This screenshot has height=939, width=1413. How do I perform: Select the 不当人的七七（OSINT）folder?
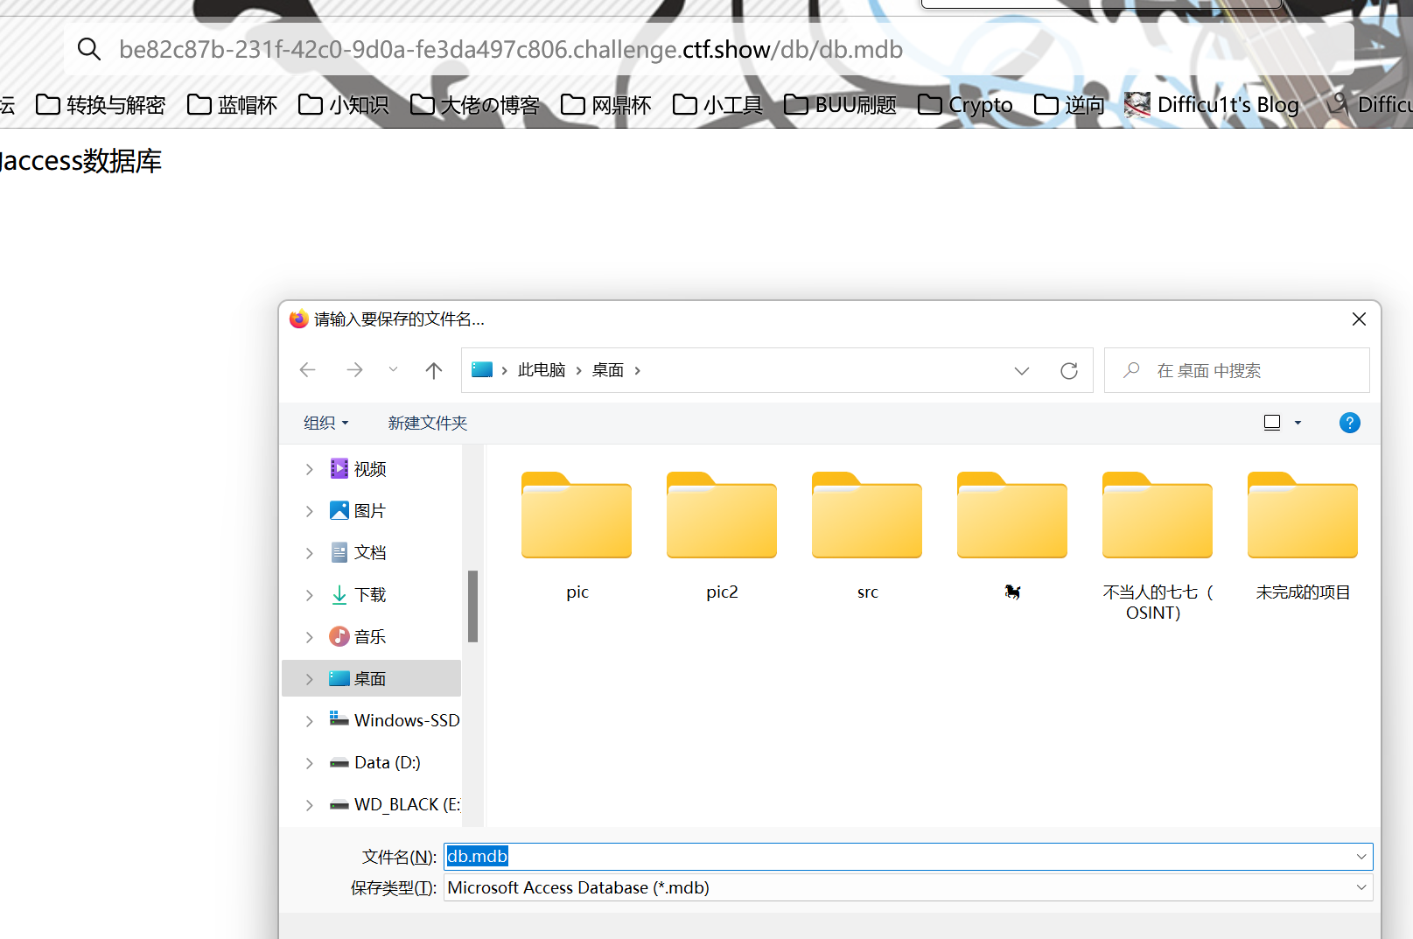(x=1158, y=546)
